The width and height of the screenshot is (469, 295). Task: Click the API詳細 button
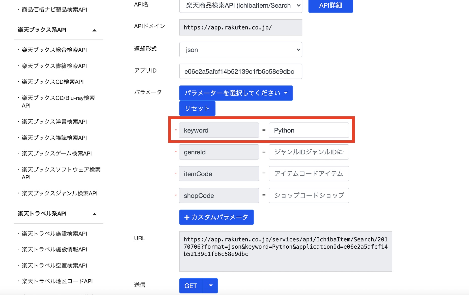pyautogui.click(x=330, y=6)
